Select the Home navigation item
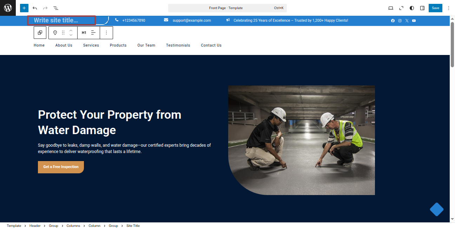 39,45
